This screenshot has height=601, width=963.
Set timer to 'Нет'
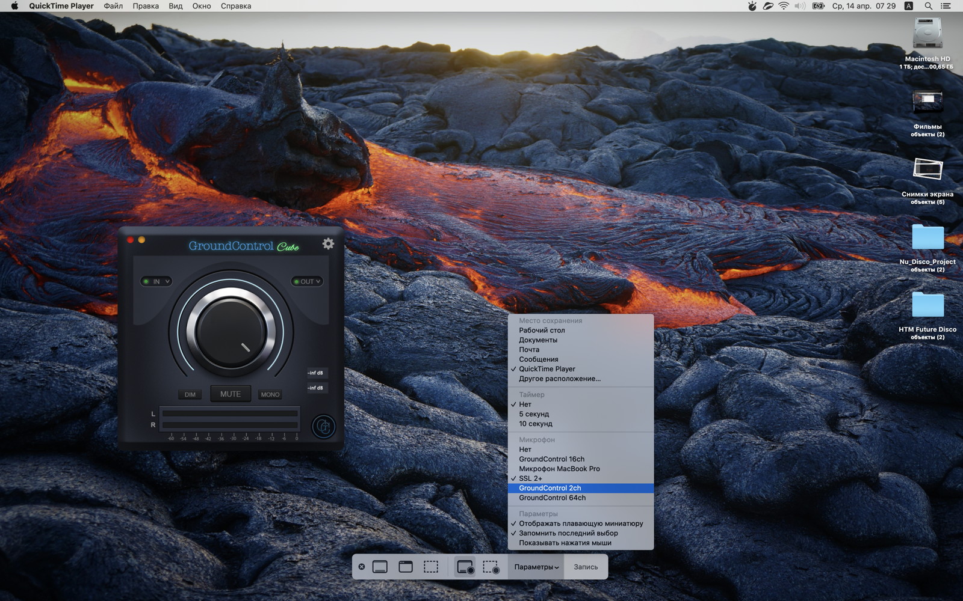(x=581, y=404)
